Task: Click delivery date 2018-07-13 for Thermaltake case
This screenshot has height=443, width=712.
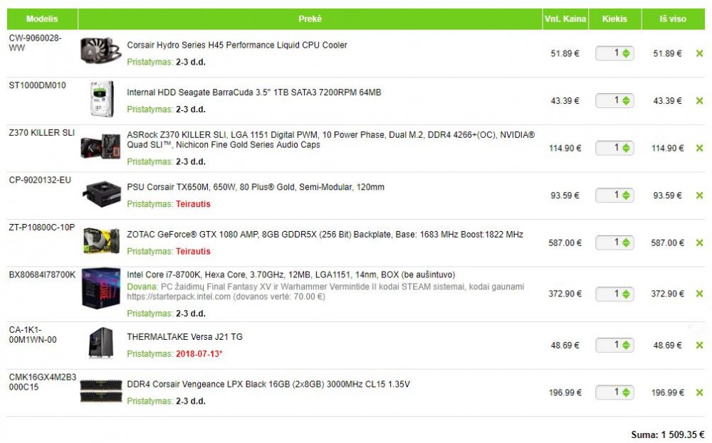Action: pyautogui.click(x=199, y=354)
